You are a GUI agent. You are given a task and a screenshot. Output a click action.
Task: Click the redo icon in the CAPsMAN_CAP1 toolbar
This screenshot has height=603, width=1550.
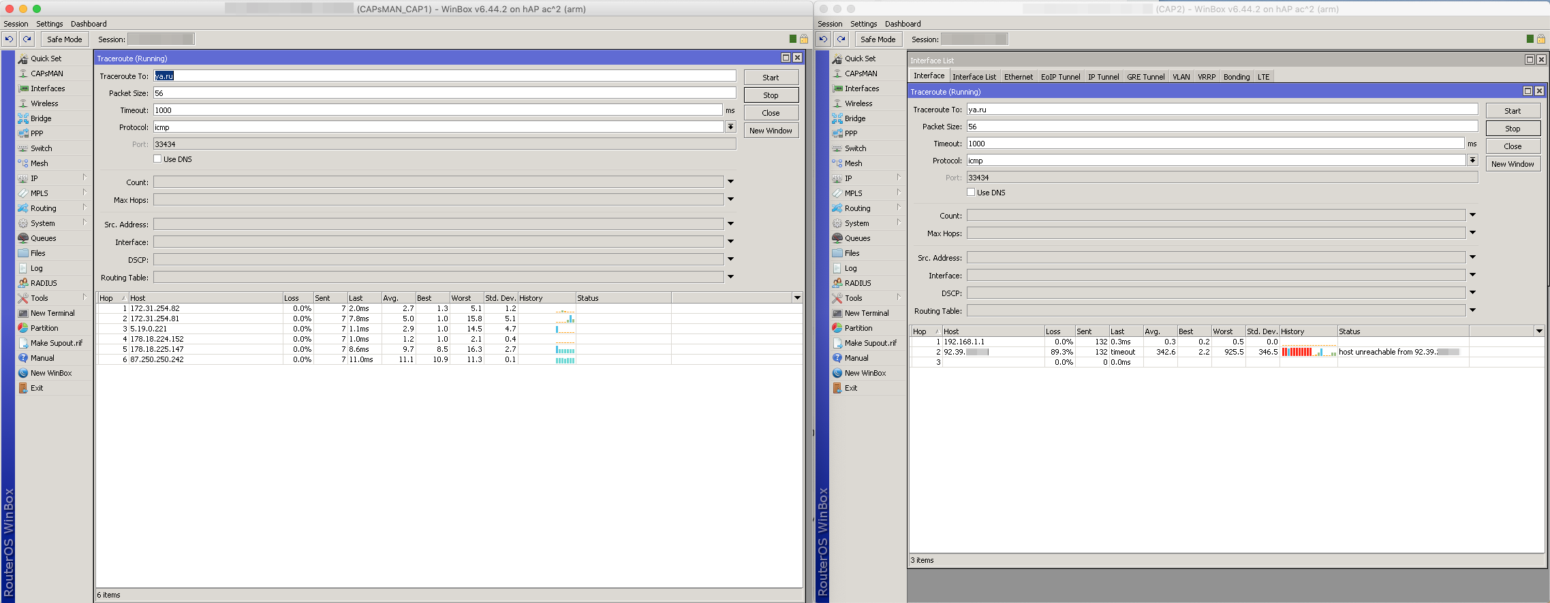point(27,39)
